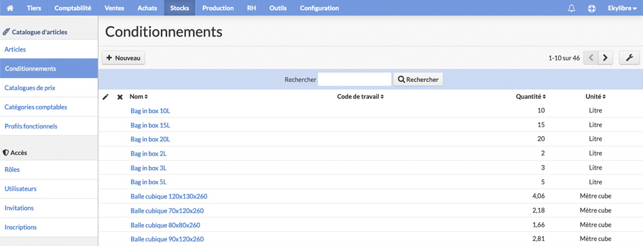
Task: Open Balle cubique 90x120x260
Action: [167, 239]
